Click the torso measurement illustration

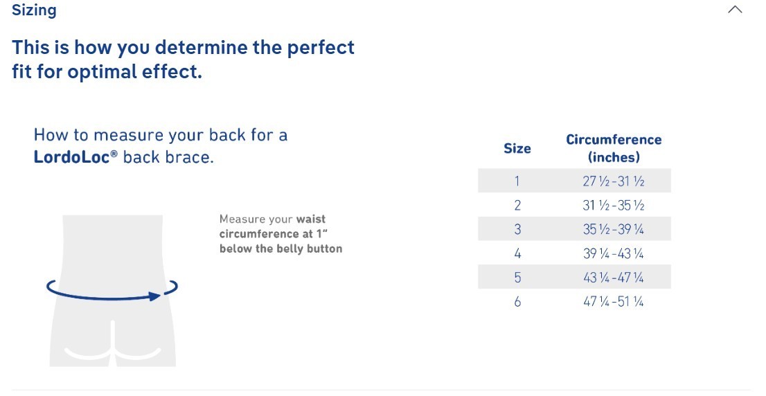point(113,291)
